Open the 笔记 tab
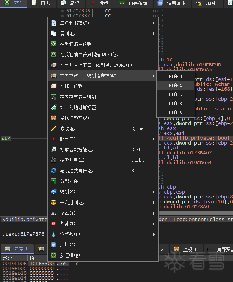Viewport: 233px width, 282px height. pos(71,3)
